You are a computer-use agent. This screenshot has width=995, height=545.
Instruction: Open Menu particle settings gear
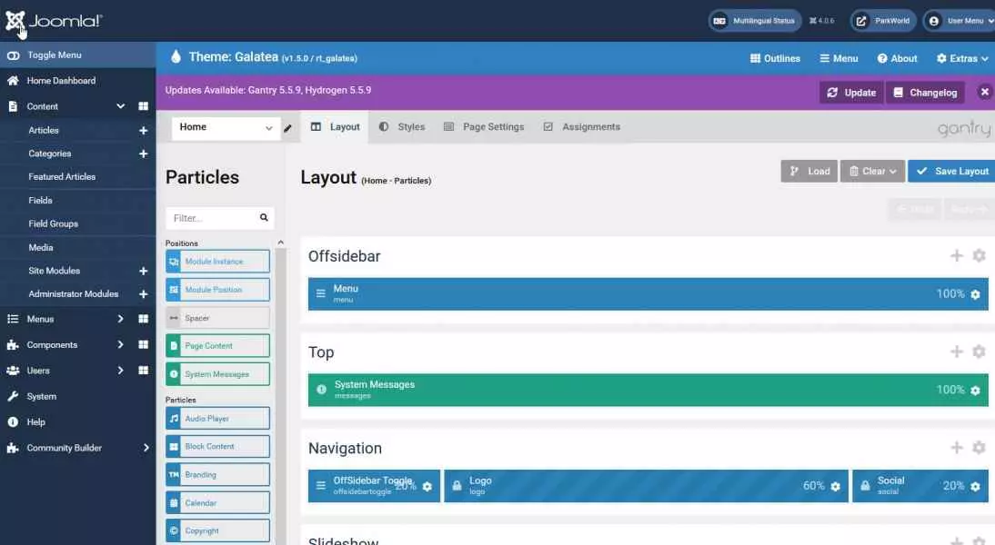click(x=975, y=294)
